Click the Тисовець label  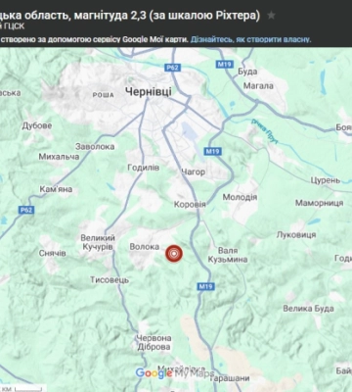(x=110, y=280)
